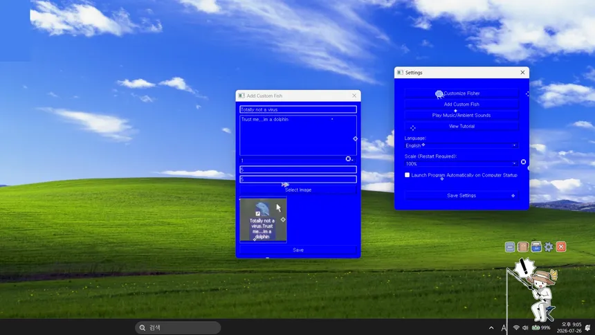Open the clock showing 9:05 in the taskbar
This screenshot has width=595, height=335.
coord(569,327)
